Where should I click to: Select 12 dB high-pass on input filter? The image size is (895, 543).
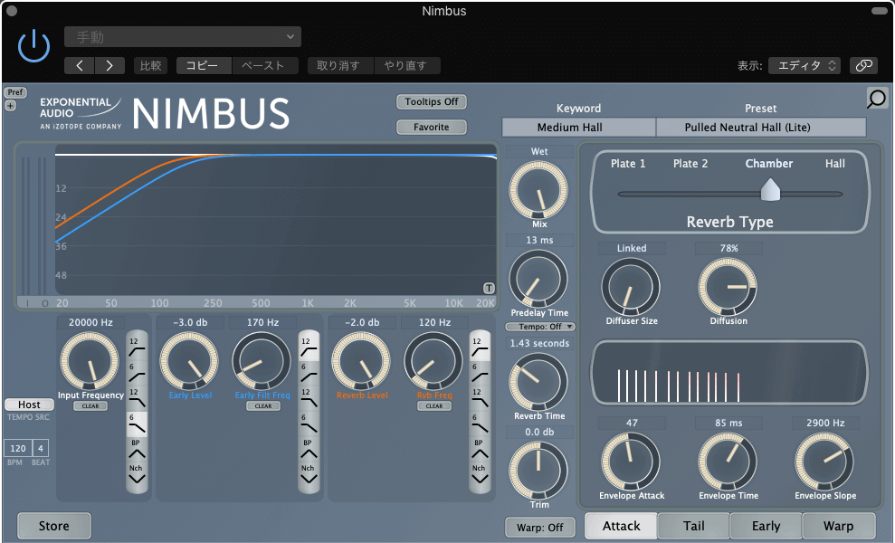(x=137, y=346)
